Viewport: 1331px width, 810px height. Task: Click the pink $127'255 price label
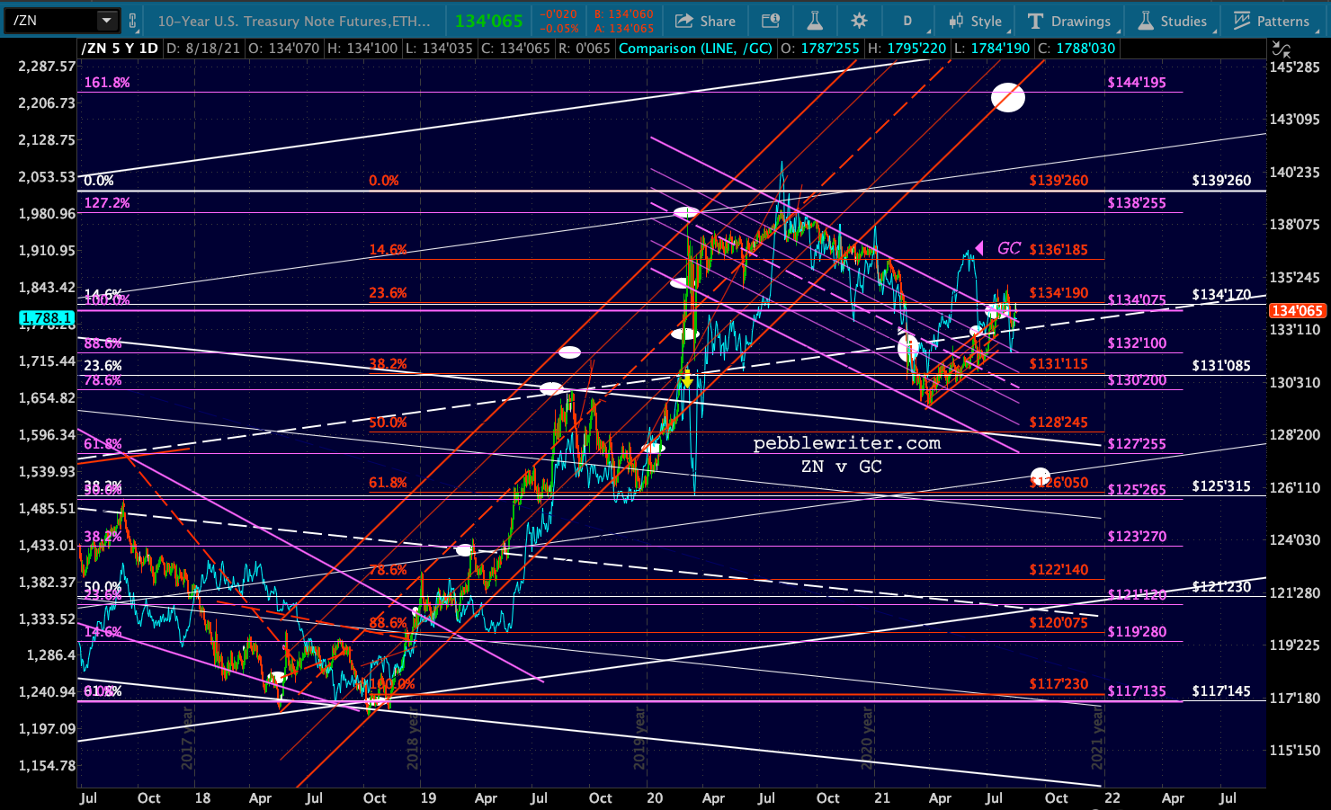(x=1137, y=444)
